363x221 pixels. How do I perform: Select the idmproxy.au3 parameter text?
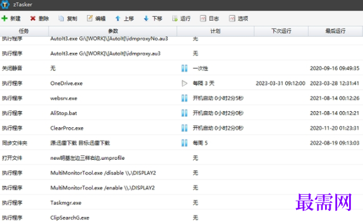click(x=105, y=53)
